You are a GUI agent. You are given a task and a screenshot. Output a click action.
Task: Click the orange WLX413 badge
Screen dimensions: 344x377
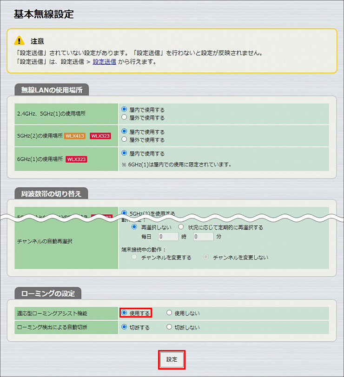[x=75, y=136]
